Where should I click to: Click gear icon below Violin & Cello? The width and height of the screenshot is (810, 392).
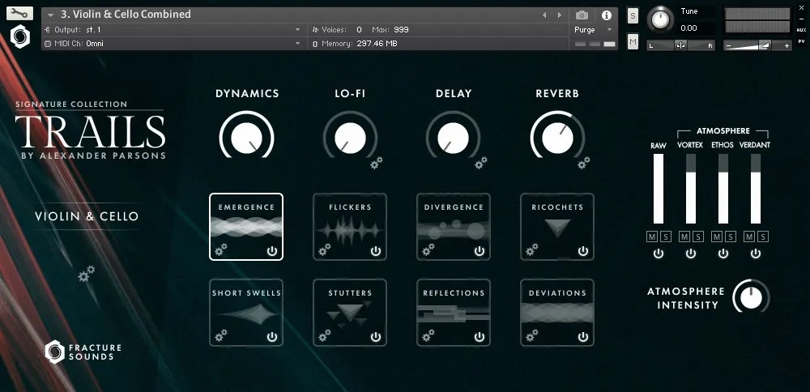pos(86,275)
